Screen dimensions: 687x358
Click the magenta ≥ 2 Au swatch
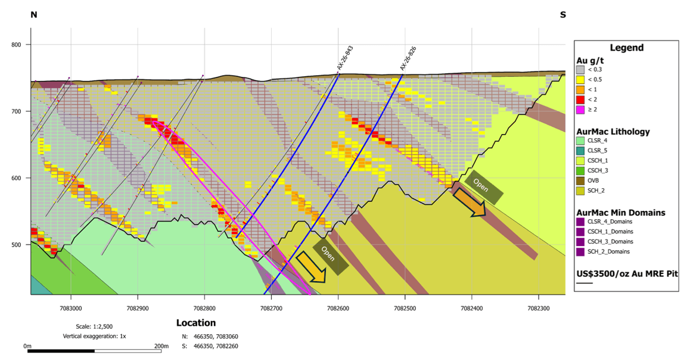[580, 110]
